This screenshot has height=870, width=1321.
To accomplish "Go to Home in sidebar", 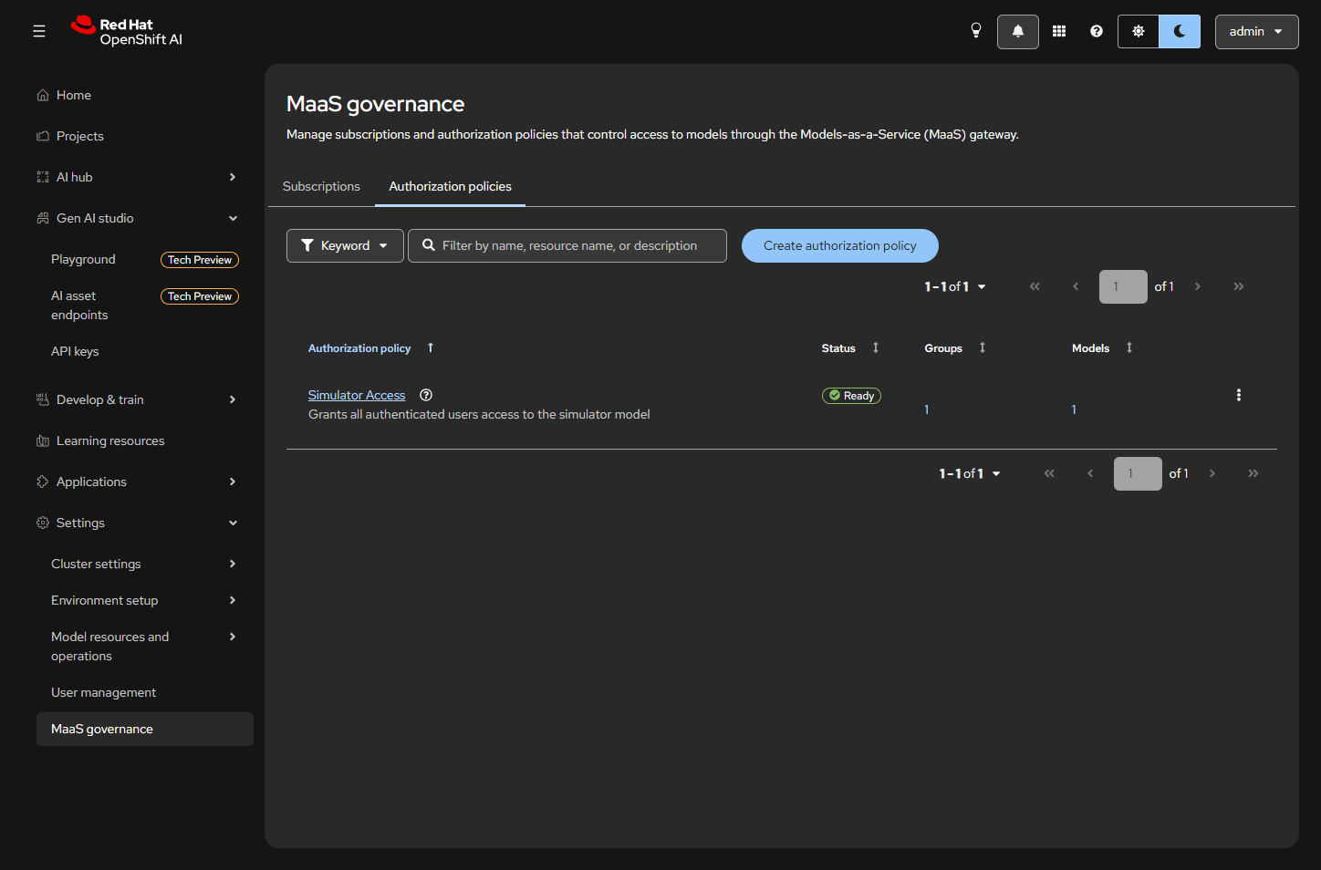I will coord(145,95).
